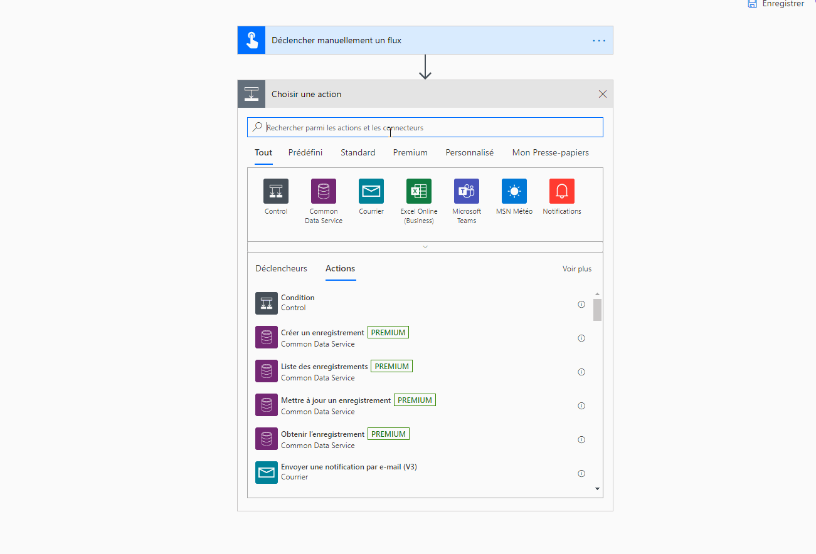The image size is (816, 554).
Task: Switch to the Déclencheurs tab
Action: click(x=282, y=268)
